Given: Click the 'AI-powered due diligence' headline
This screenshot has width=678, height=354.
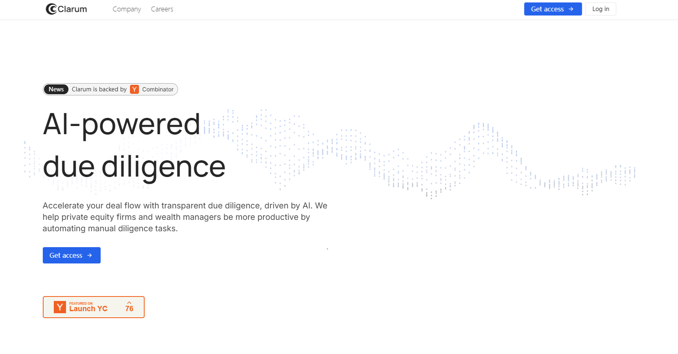Looking at the screenshot, I should click(x=134, y=145).
